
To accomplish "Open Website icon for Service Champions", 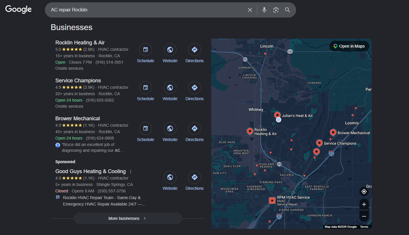I will pos(170,88).
